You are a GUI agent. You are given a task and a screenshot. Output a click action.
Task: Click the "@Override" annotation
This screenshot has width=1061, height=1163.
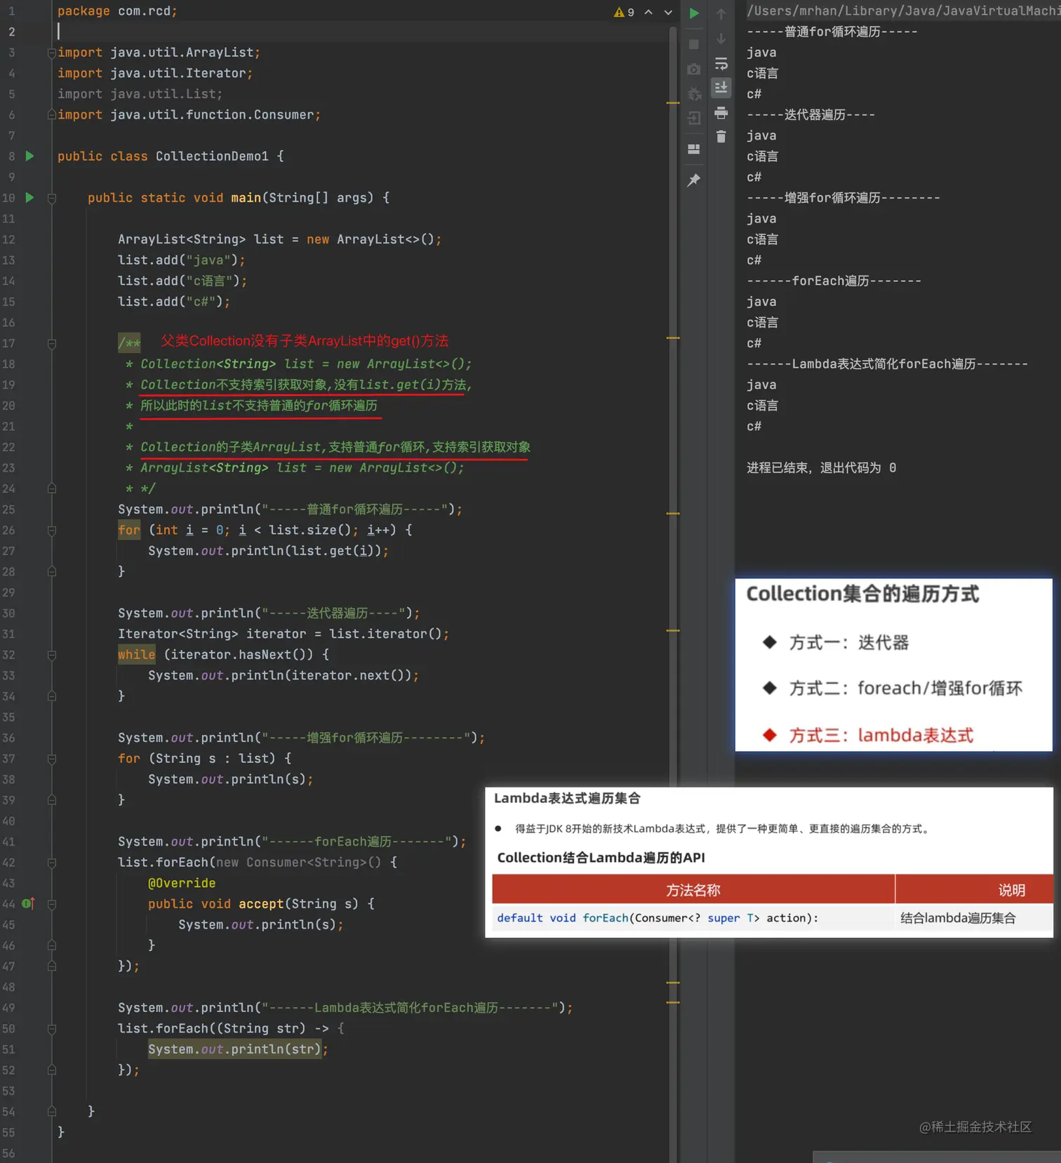tap(182, 883)
